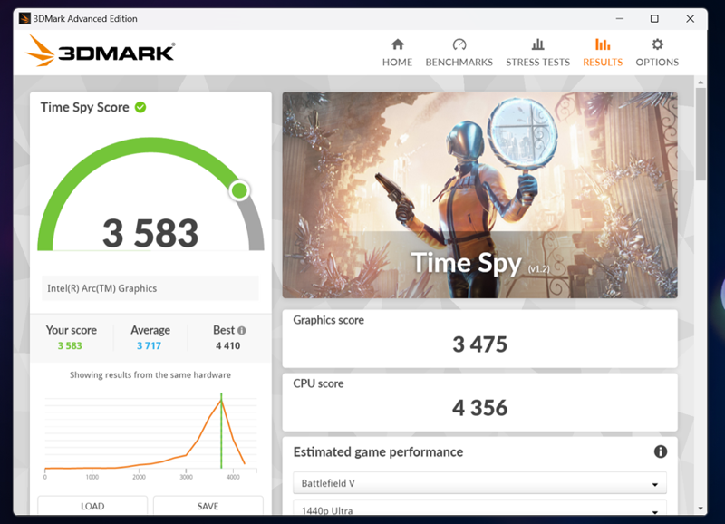The height and width of the screenshot is (524, 725).
Task: Maximize the 3DMark window
Action: click(654, 18)
